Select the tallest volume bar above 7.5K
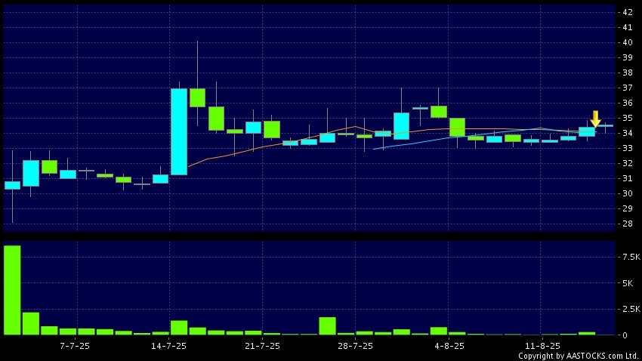Screen dimensions: 642x361 pyautogui.click(x=12, y=290)
